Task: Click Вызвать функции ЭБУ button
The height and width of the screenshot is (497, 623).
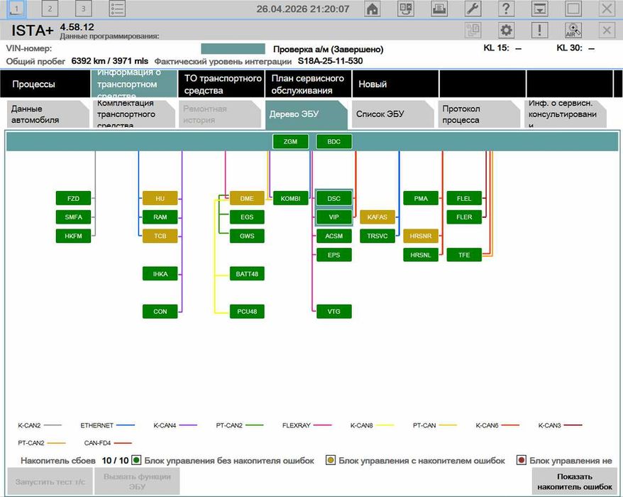Action: pyautogui.click(x=137, y=481)
